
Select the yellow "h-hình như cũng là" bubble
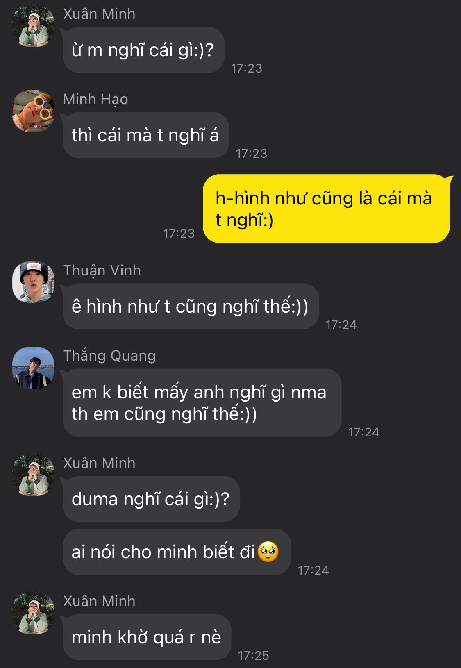(x=327, y=209)
